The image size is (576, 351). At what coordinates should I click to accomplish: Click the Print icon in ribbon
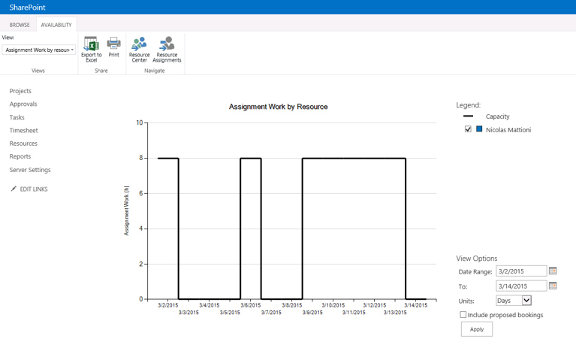113,44
